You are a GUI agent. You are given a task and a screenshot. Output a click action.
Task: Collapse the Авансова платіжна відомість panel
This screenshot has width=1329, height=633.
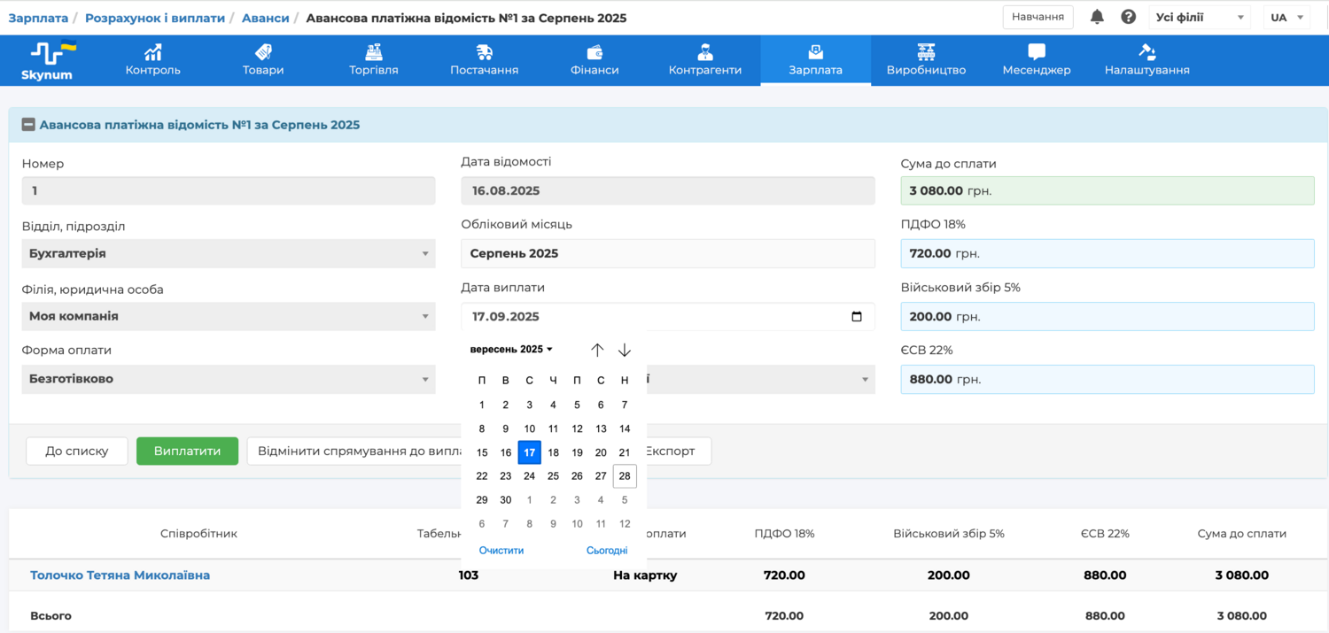[x=28, y=125]
